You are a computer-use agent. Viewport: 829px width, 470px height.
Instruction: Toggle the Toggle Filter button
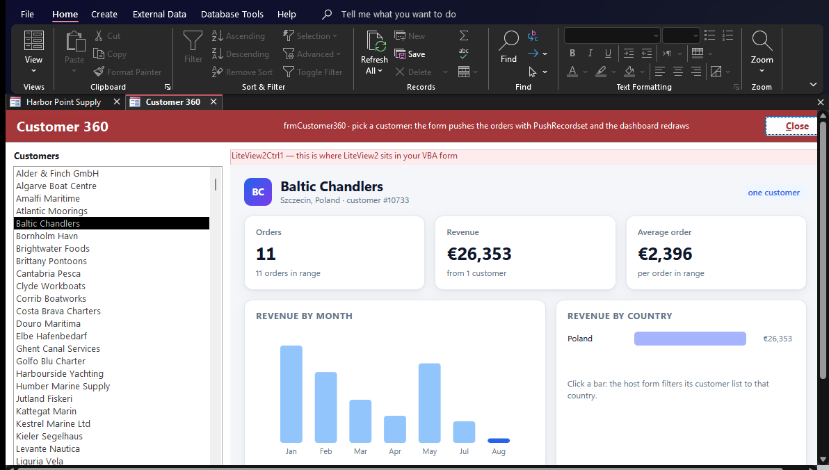pyautogui.click(x=312, y=72)
